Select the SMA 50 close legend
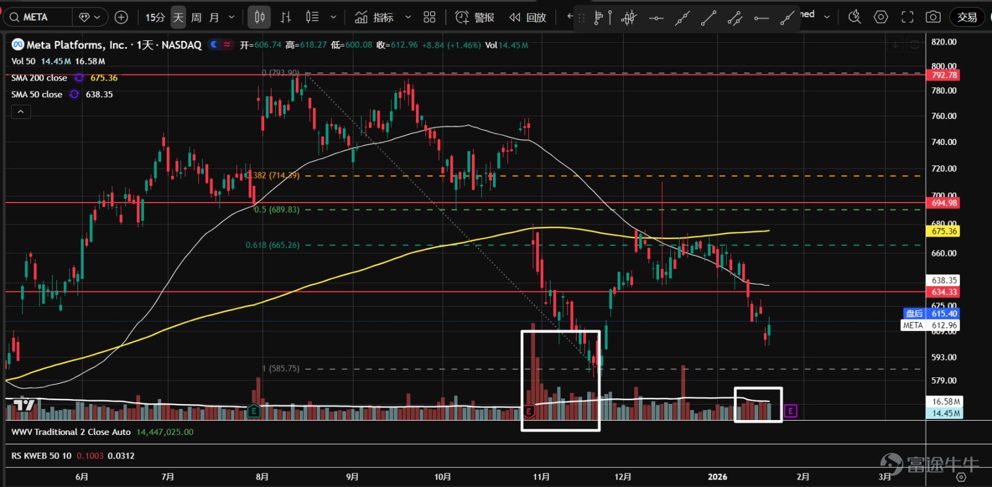 (37, 95)
